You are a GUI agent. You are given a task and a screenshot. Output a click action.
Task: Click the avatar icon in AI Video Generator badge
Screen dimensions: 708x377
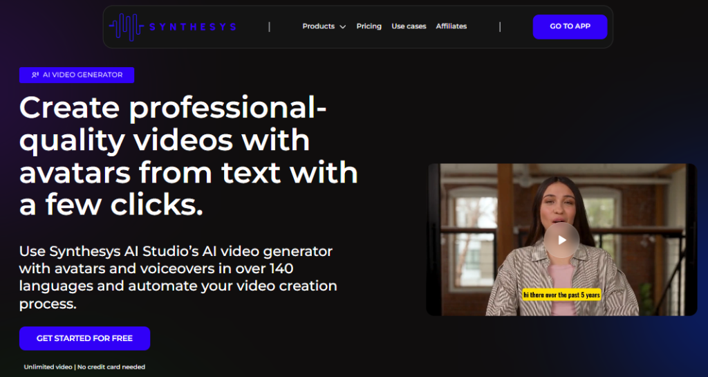tap(35, 75)
